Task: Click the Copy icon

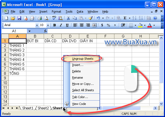Action: tap(75, 18)
